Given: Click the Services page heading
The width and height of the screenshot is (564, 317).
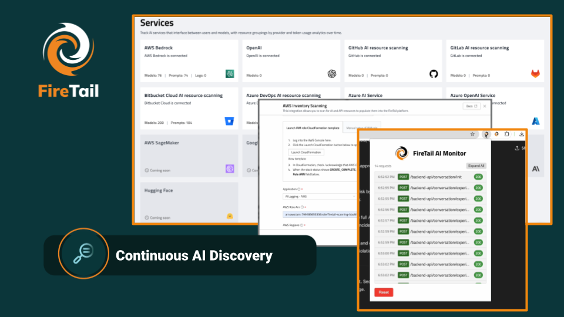Looking at the screenshot, I should (157, 23).
